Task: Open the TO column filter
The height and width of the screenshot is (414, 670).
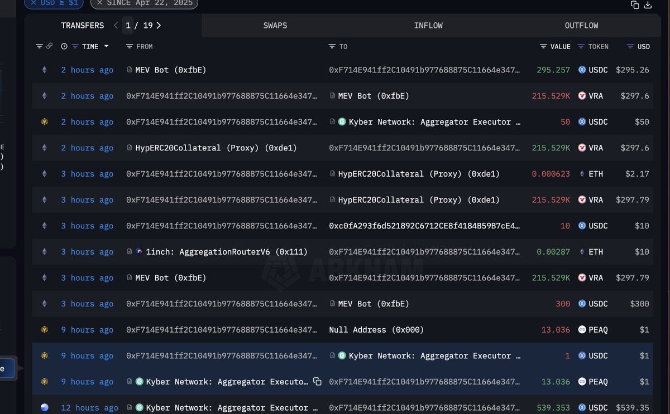Action: (332, 46)
